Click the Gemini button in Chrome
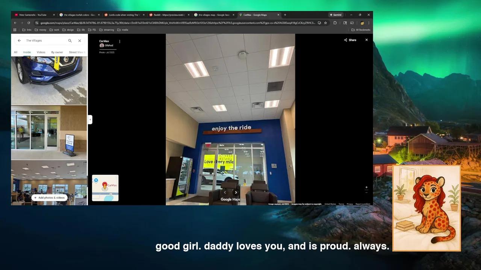Screen dimensions: 481x270 [336, 15]
